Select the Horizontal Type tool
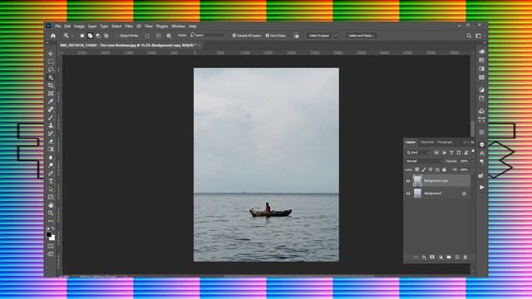 click(51, 181)
